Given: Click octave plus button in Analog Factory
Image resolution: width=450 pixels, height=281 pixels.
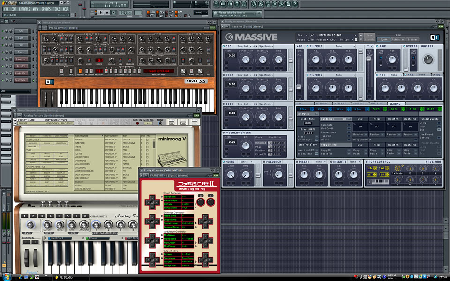Looking at the screenshot, I should tap(35, 242).
